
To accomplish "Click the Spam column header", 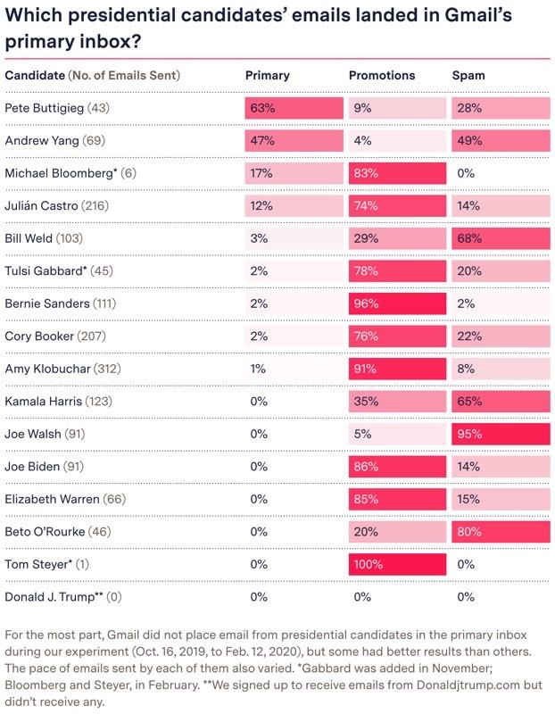I will pyautogui.click(x=468, y=76).
